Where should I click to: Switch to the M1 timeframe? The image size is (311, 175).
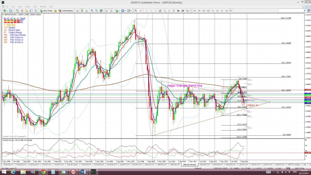[195, 11]
